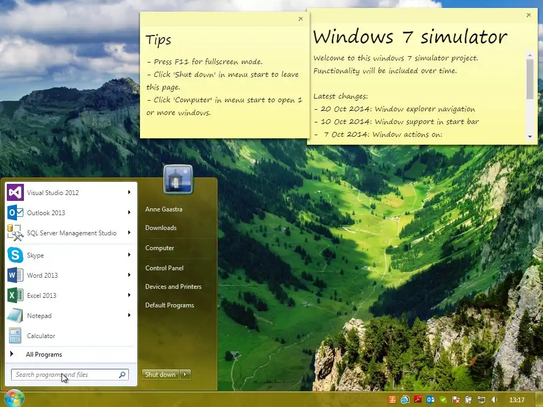Screen dimensions: 543x407
Task: Launch Skype from the Start menu
Action: pyautogui.click(x=71, y=255)
